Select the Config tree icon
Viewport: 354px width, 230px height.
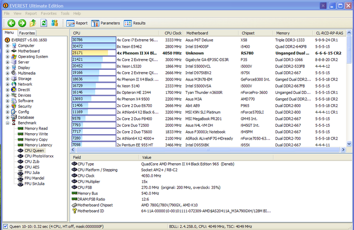[x=14, y=112]
